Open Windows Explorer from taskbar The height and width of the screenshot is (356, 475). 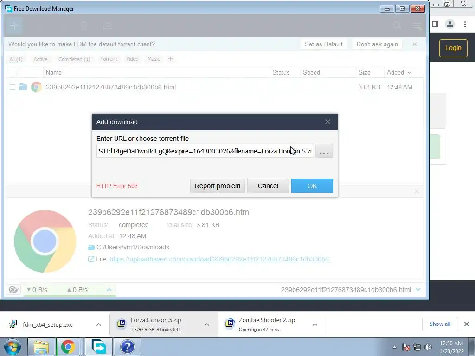[41, 347]
